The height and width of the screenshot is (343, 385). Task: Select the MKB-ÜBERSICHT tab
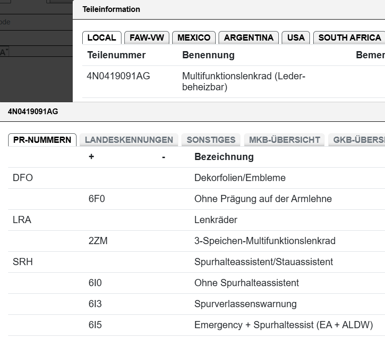[x=285, y=140]
